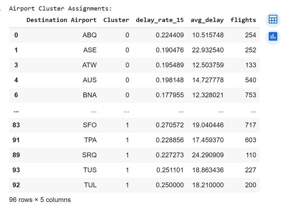Image resolution: width=304 pixels, height=208 pixels.
Task: Click the Destination Airport column header
Action: [61, 20]
